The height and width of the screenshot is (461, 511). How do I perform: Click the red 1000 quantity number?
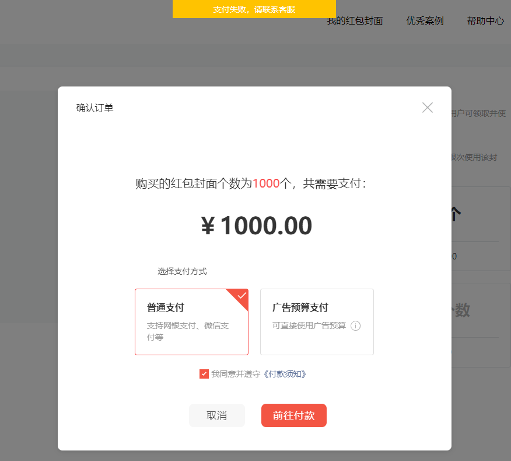click(x=266, y=183)
